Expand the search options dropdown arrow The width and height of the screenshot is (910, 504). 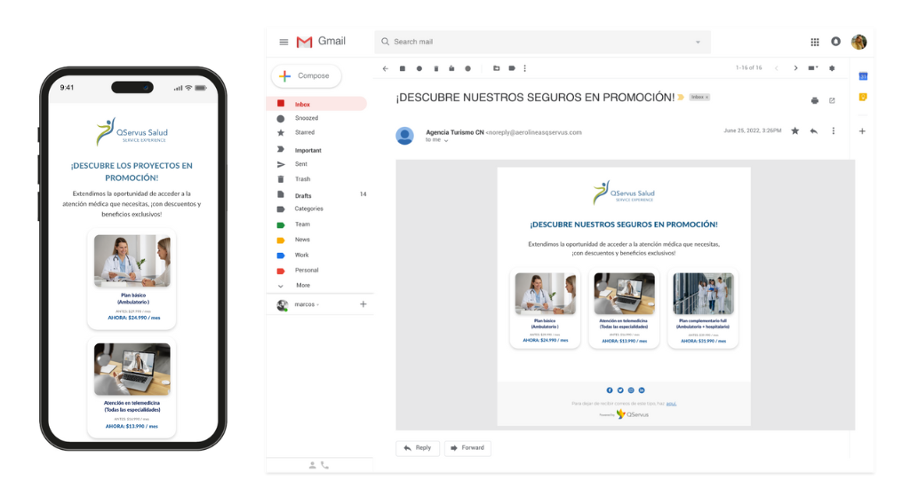pos(698,42)
